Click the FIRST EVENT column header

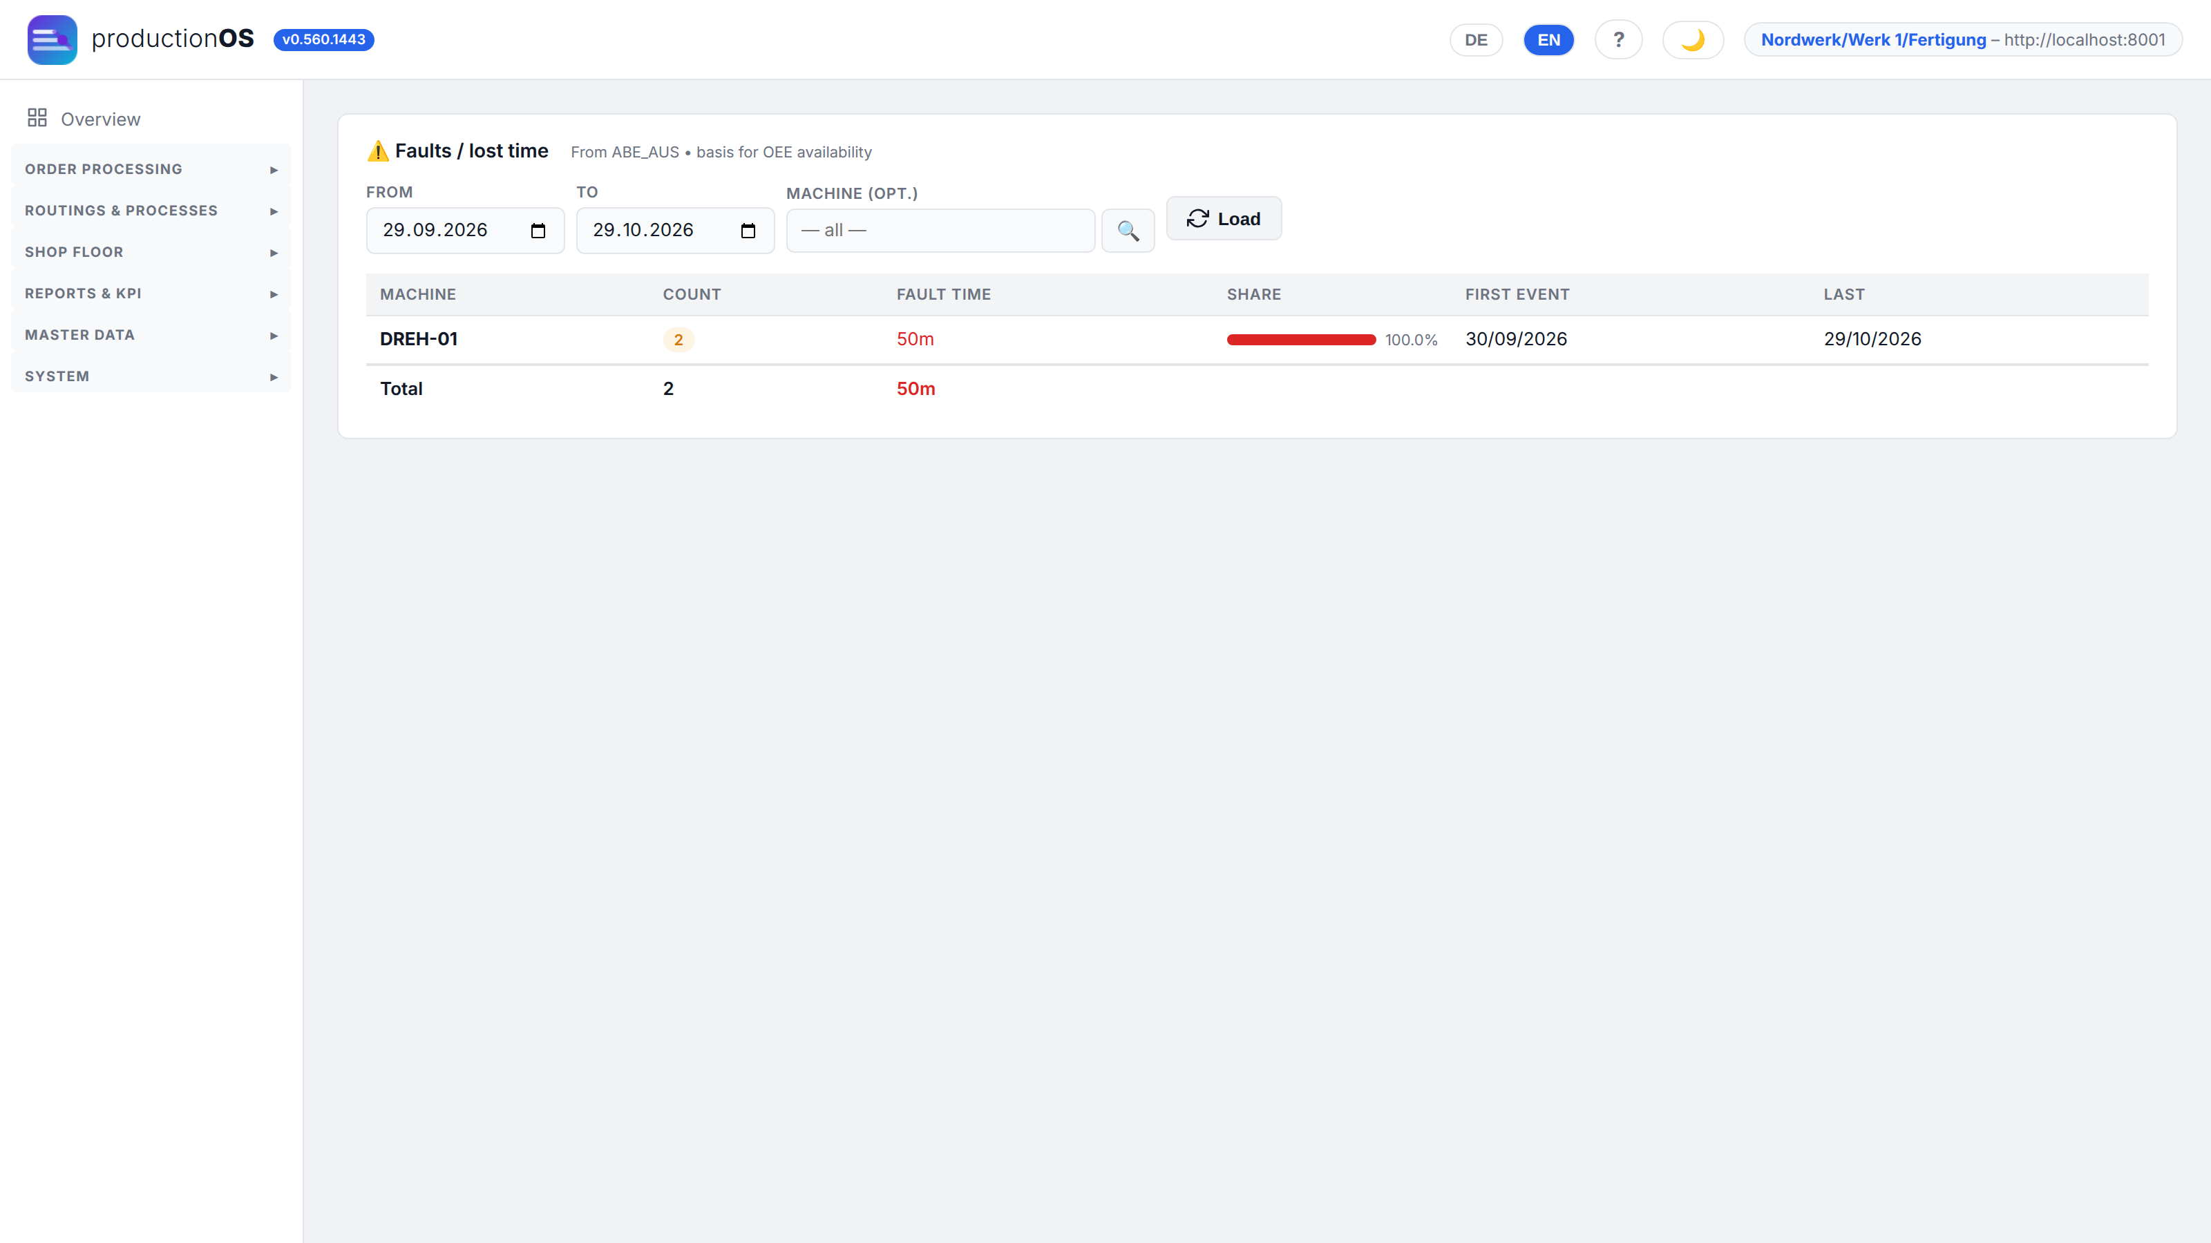[1517, 294]
